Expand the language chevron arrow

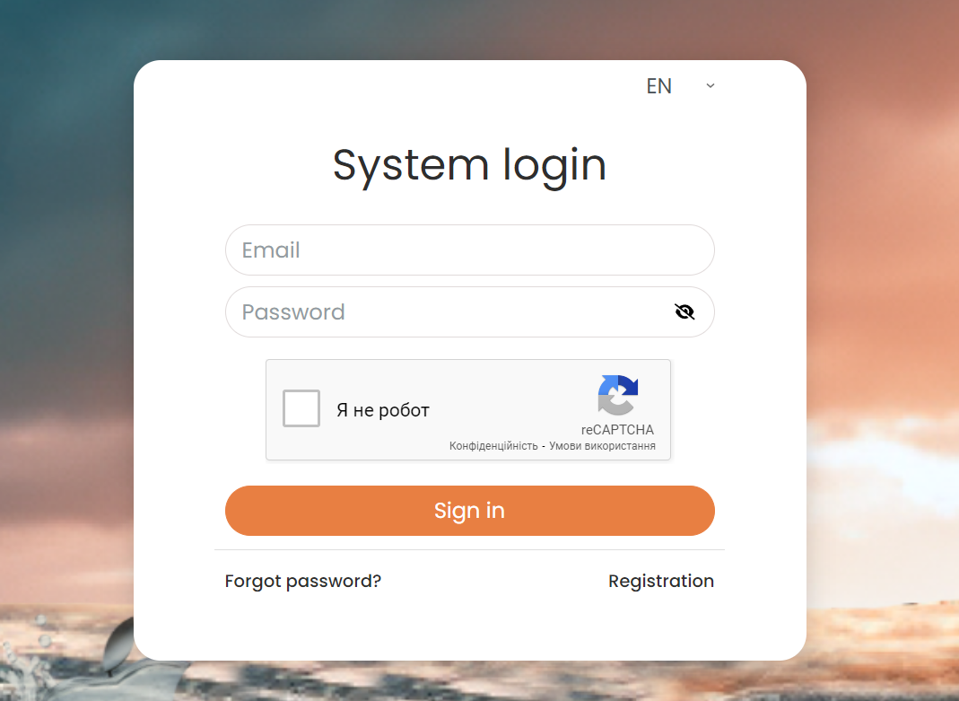coord(711,85)
